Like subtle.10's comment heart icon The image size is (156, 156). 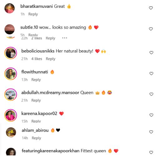151,29
